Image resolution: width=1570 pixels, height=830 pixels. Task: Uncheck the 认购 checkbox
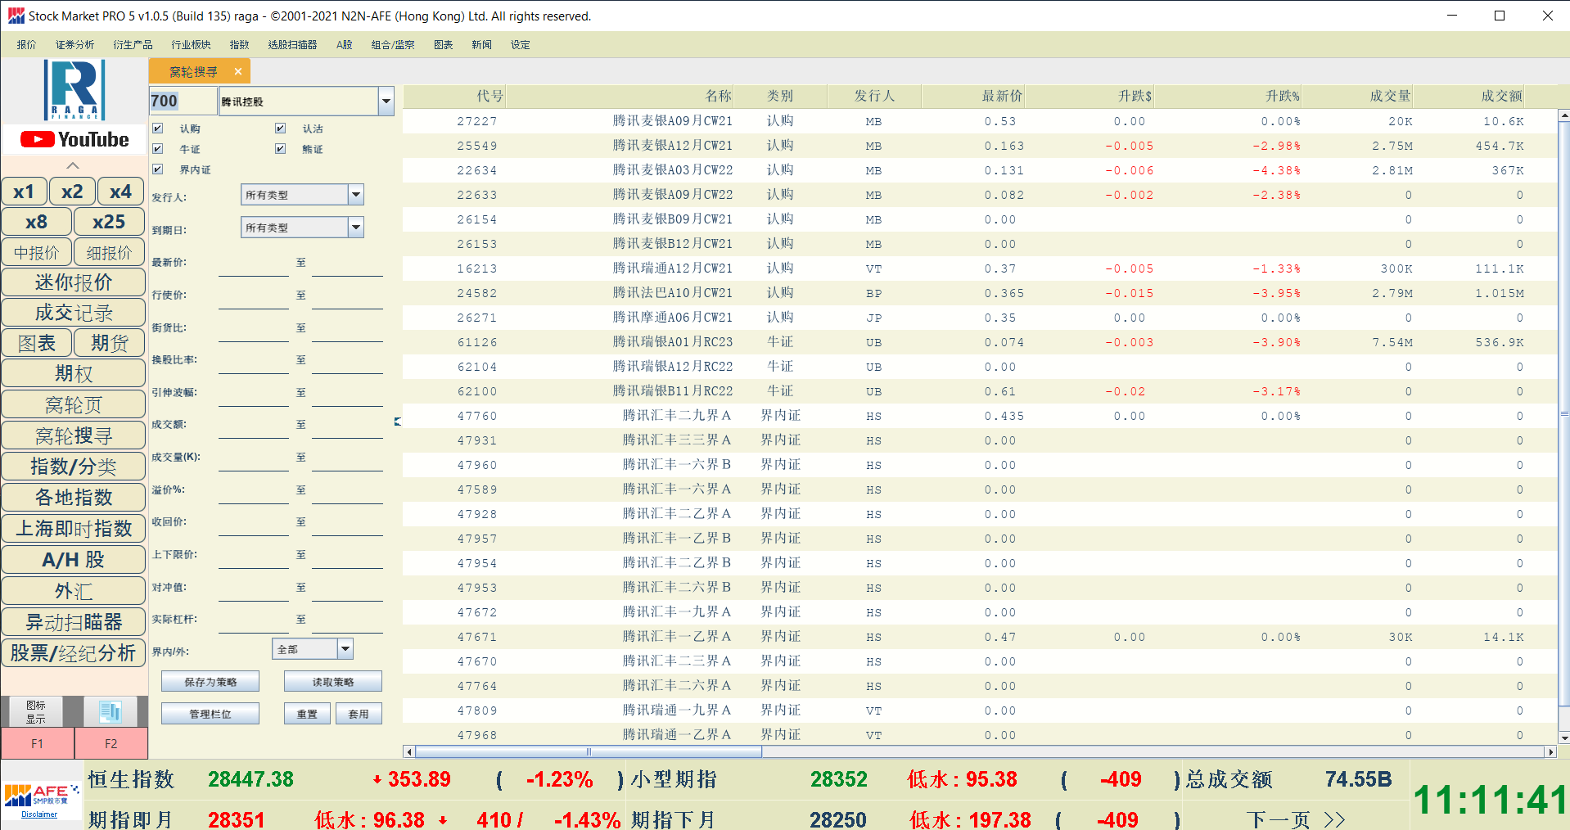[x=158, y=129]
